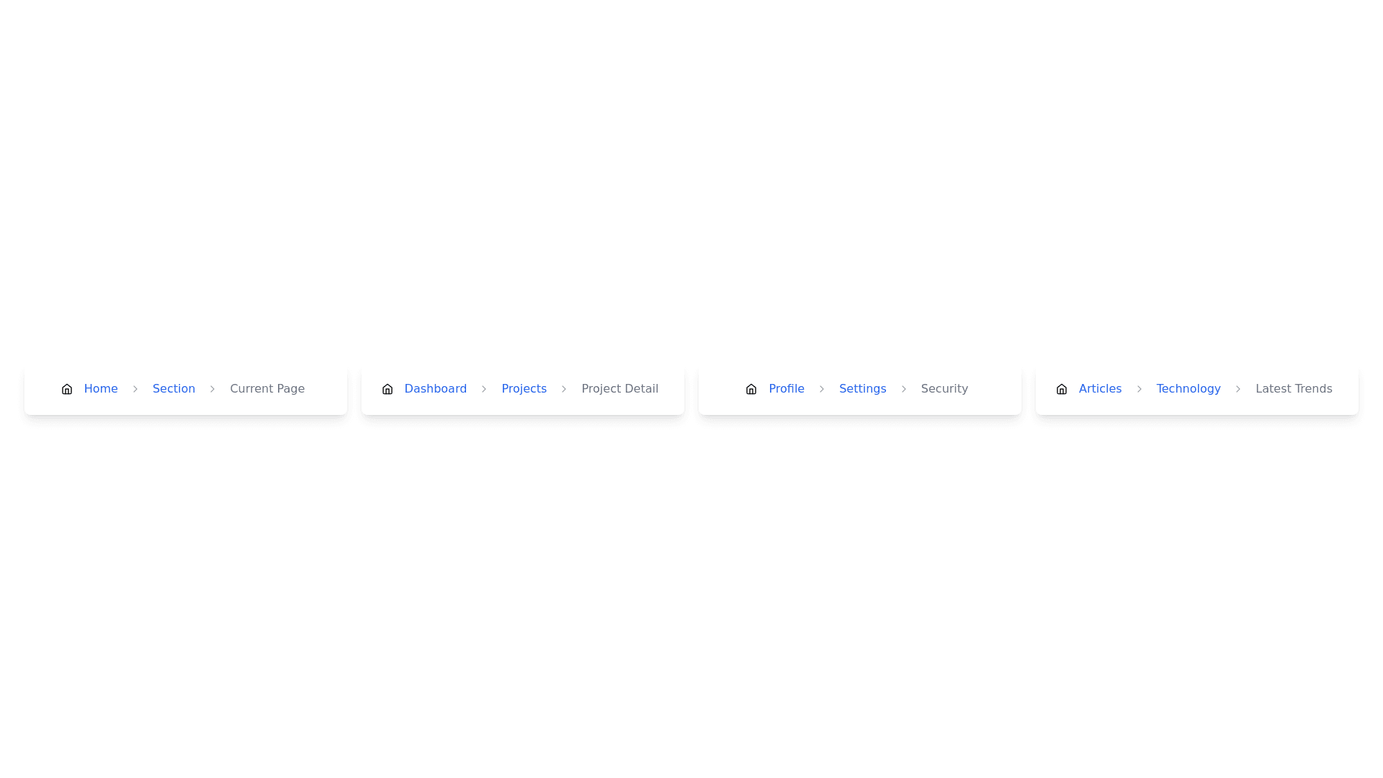The height and width of the screenshot is (778, 1383).
Task: Click the chevron between Home and Section
Action: (x=135, y=389)
